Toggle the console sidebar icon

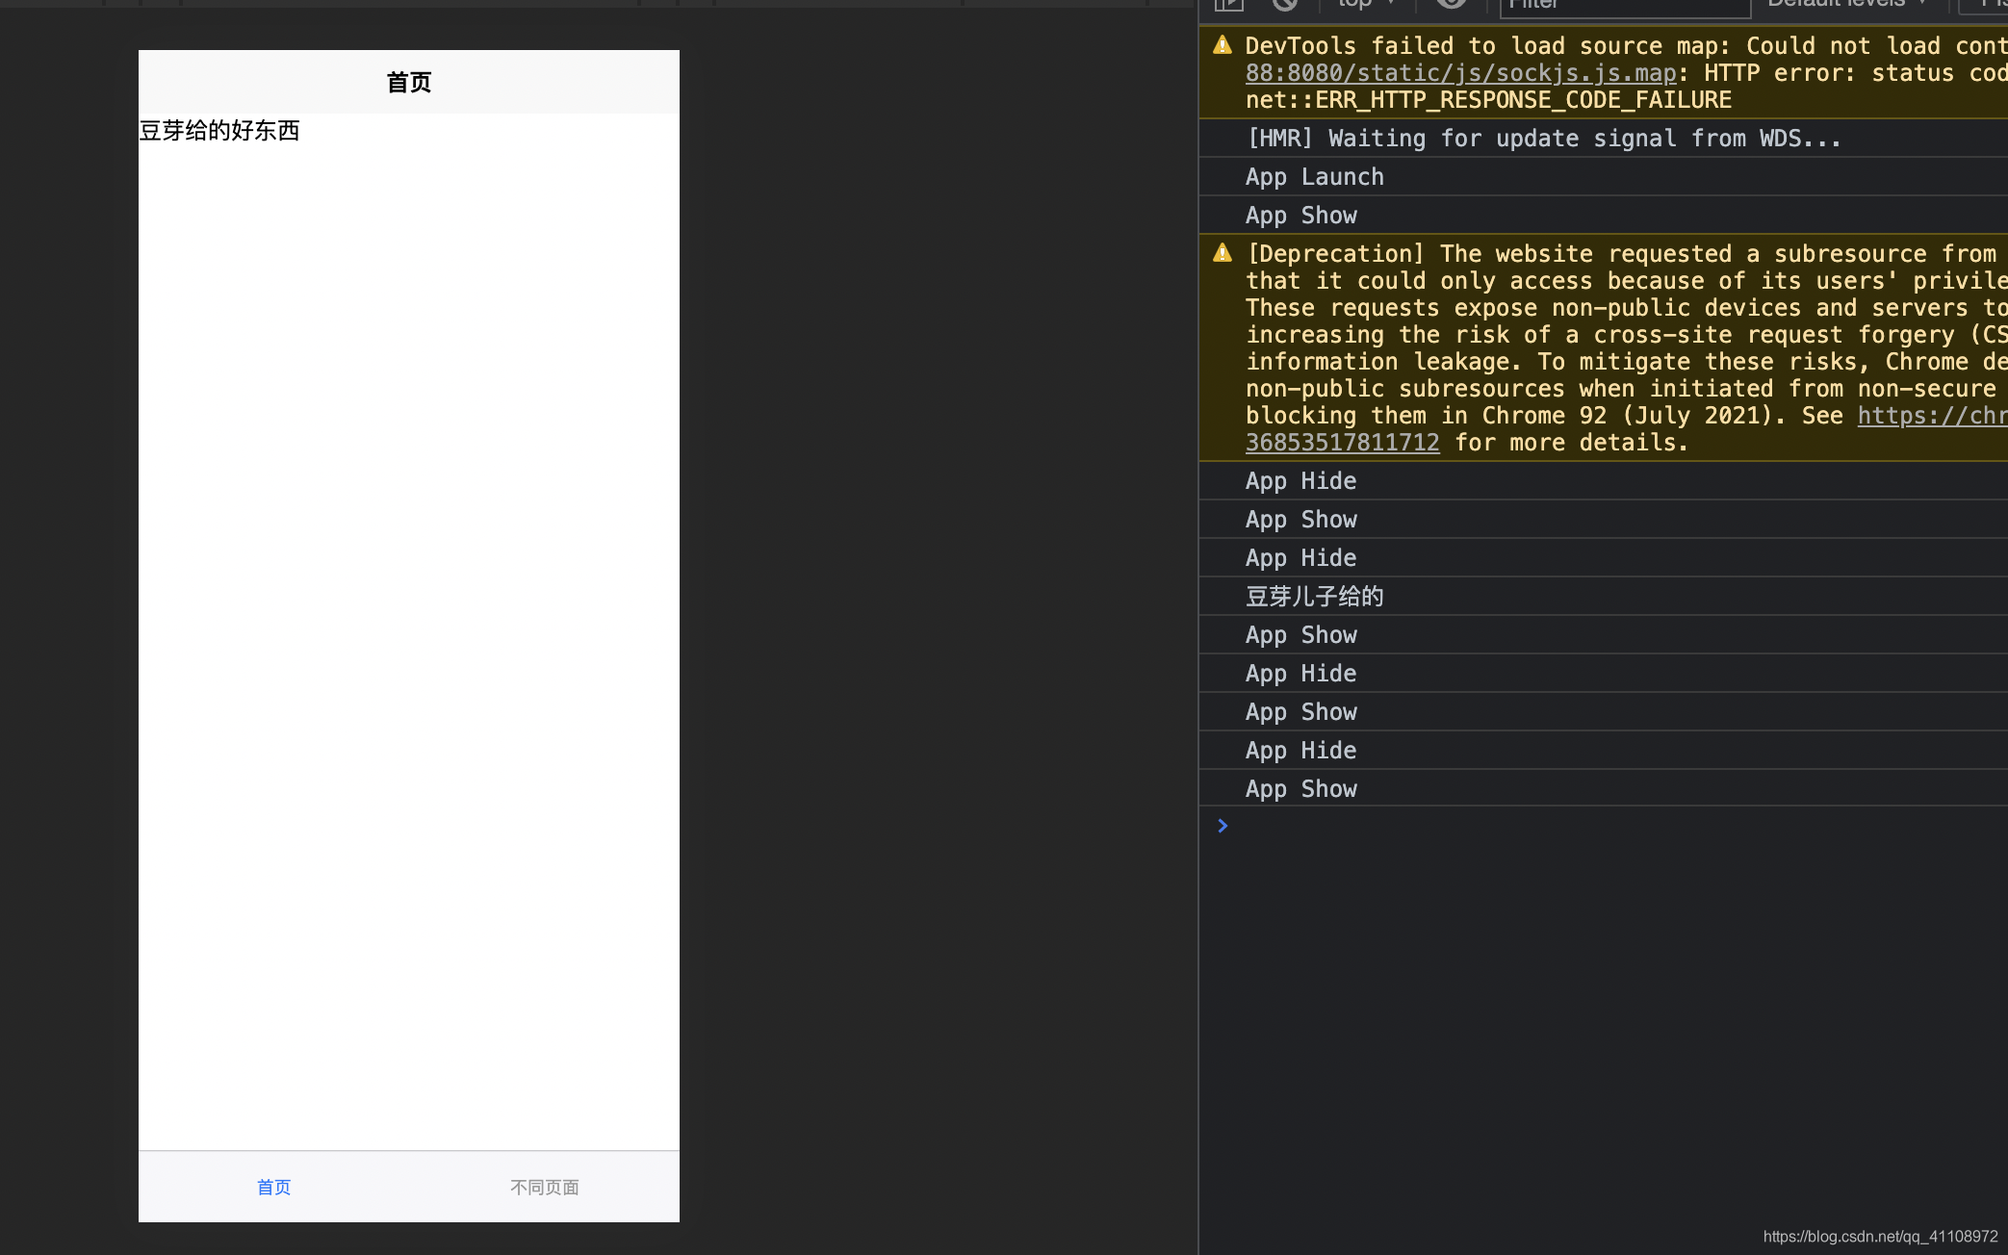(1228, 4)
